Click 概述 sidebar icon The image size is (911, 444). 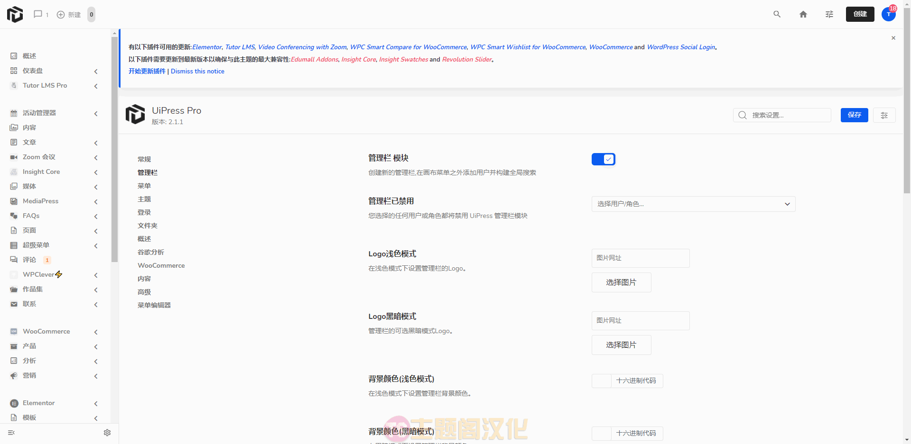click(14, 56)
